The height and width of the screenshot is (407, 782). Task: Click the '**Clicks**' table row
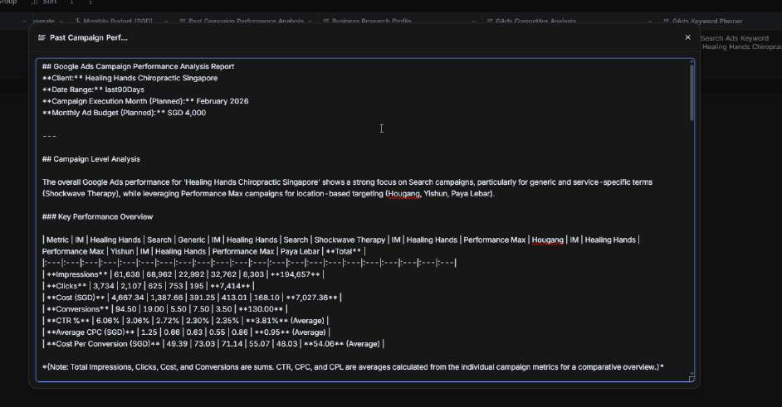[x=148, y=286]
